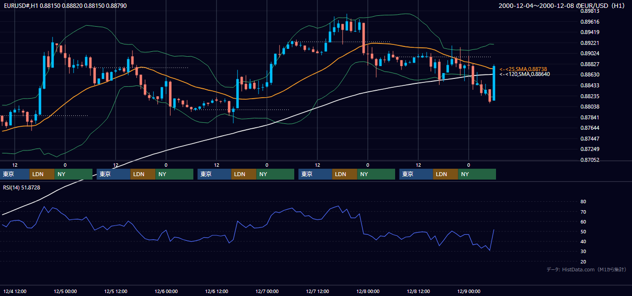Select the 0.89419 price level
The image size is (632, 296).
(x=589, y=32)
